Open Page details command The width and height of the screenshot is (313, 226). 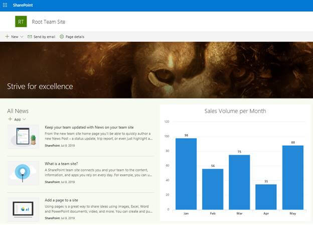coord(75,37)
